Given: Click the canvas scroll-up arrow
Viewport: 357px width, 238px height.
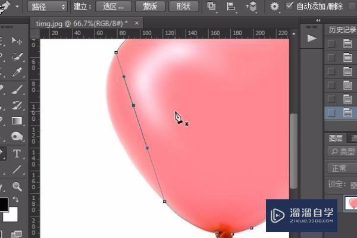Looking at the screenshot, I should point(294,34).
